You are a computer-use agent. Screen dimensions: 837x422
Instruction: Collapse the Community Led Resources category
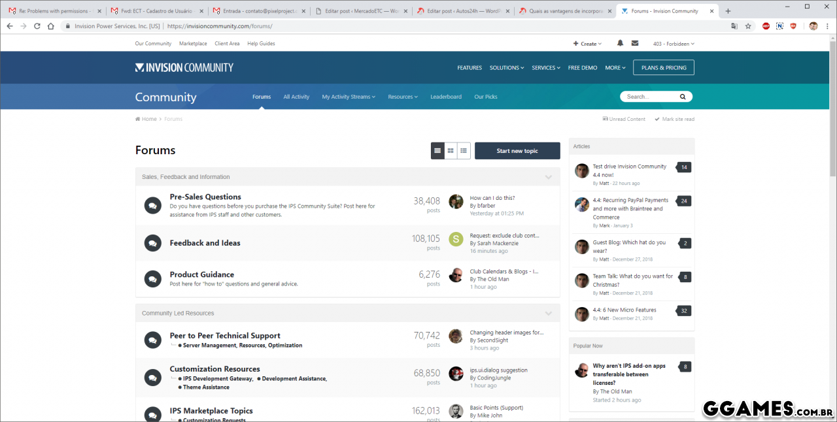[x=548, y=314]
